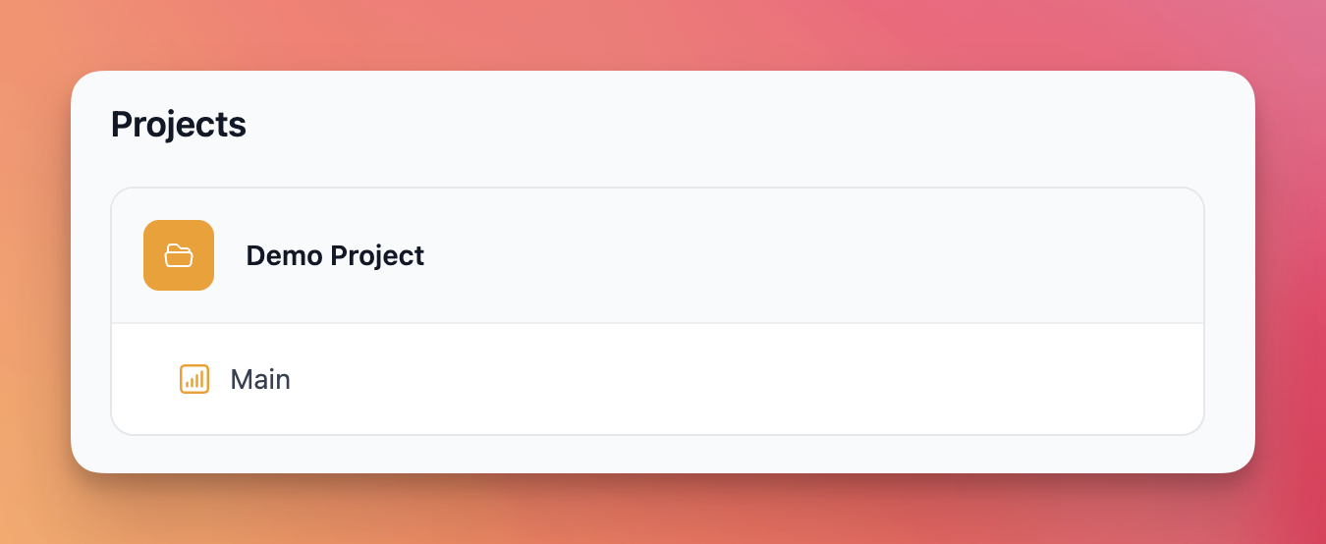Click the Main text label
The width and height of the screenshot is (1326, 544).
[x=260, y=379]
